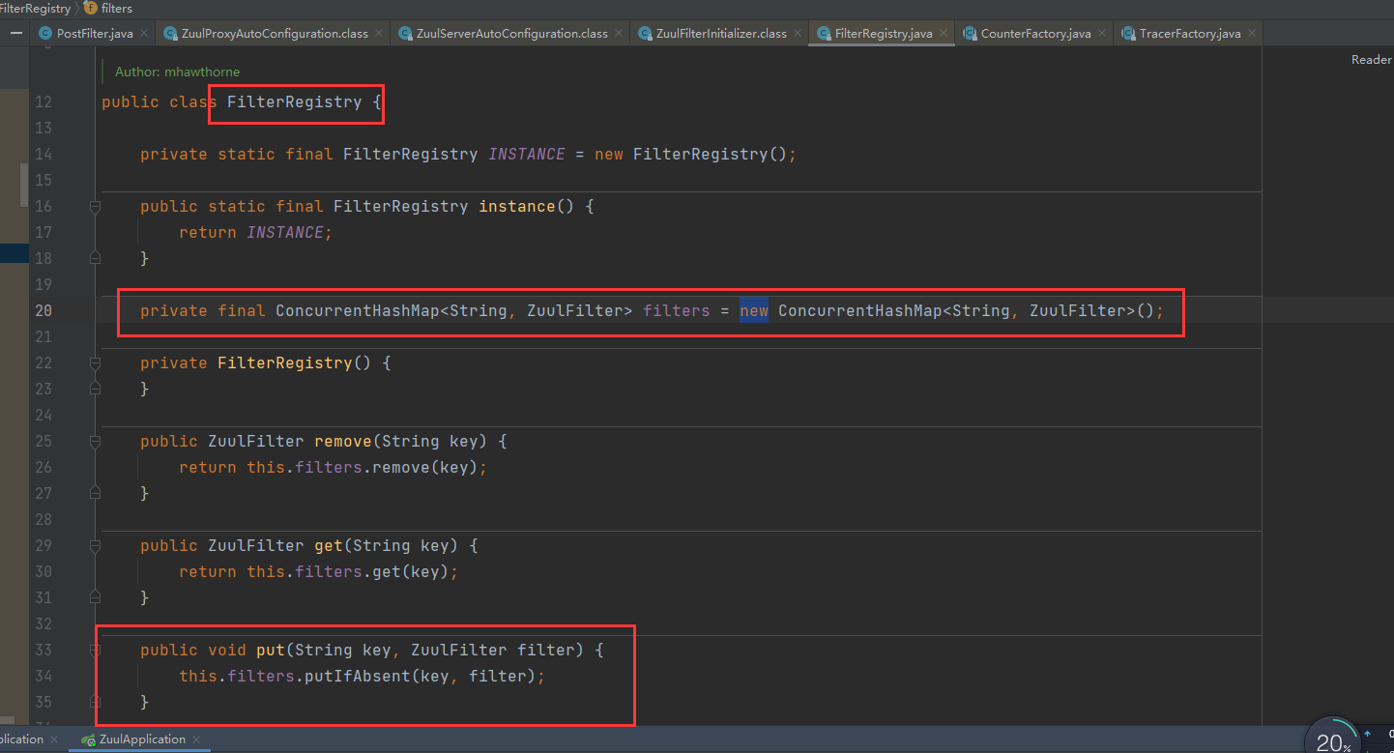Click the filters breadcrumb item
1394x753 pixels.
116,8
